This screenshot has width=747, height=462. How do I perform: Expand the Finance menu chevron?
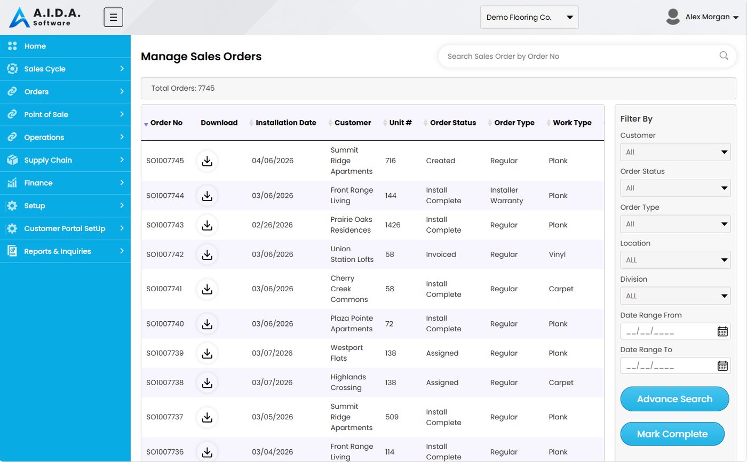click(x=122, y=183)
